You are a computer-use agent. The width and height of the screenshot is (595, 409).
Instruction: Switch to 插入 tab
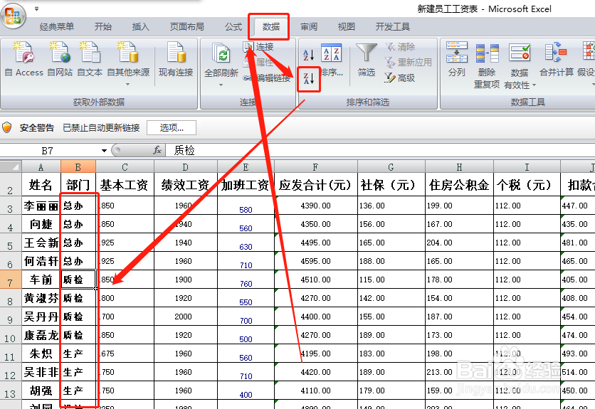click(x=140, y=27)
